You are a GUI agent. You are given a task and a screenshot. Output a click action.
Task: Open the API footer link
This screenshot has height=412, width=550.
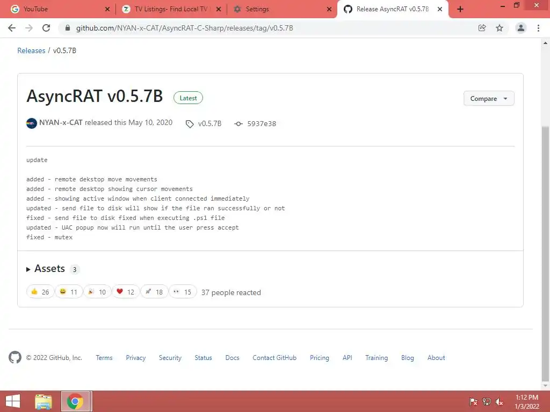tap(348, 358)
